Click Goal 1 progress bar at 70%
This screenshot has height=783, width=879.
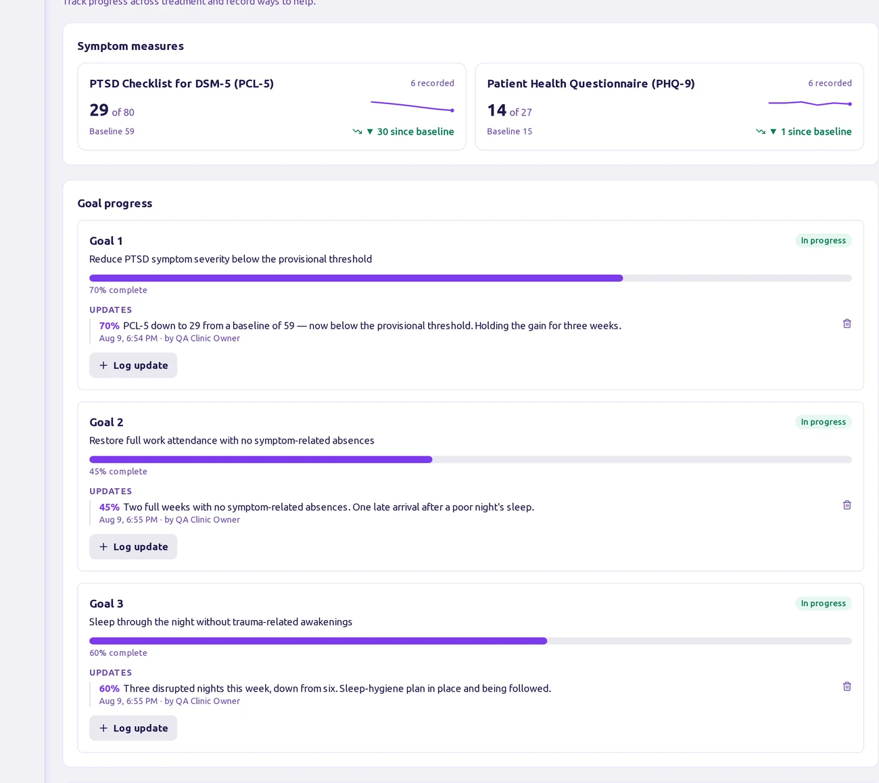point(471,278)
